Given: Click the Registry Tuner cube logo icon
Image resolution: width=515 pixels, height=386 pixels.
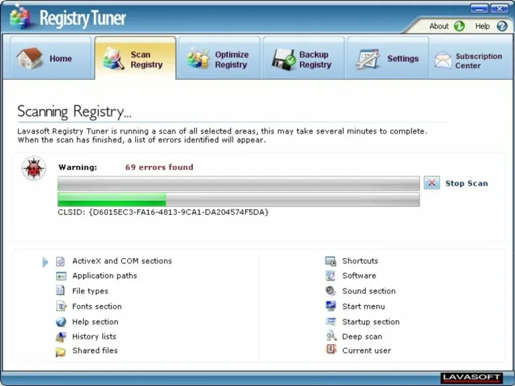Looking at the screenshot, I should (21, 18).
